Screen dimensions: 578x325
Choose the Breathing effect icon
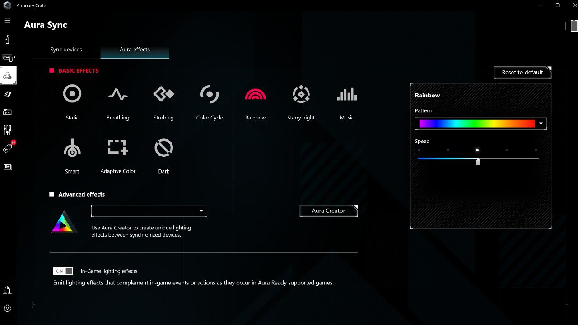[x=118, y=94]
